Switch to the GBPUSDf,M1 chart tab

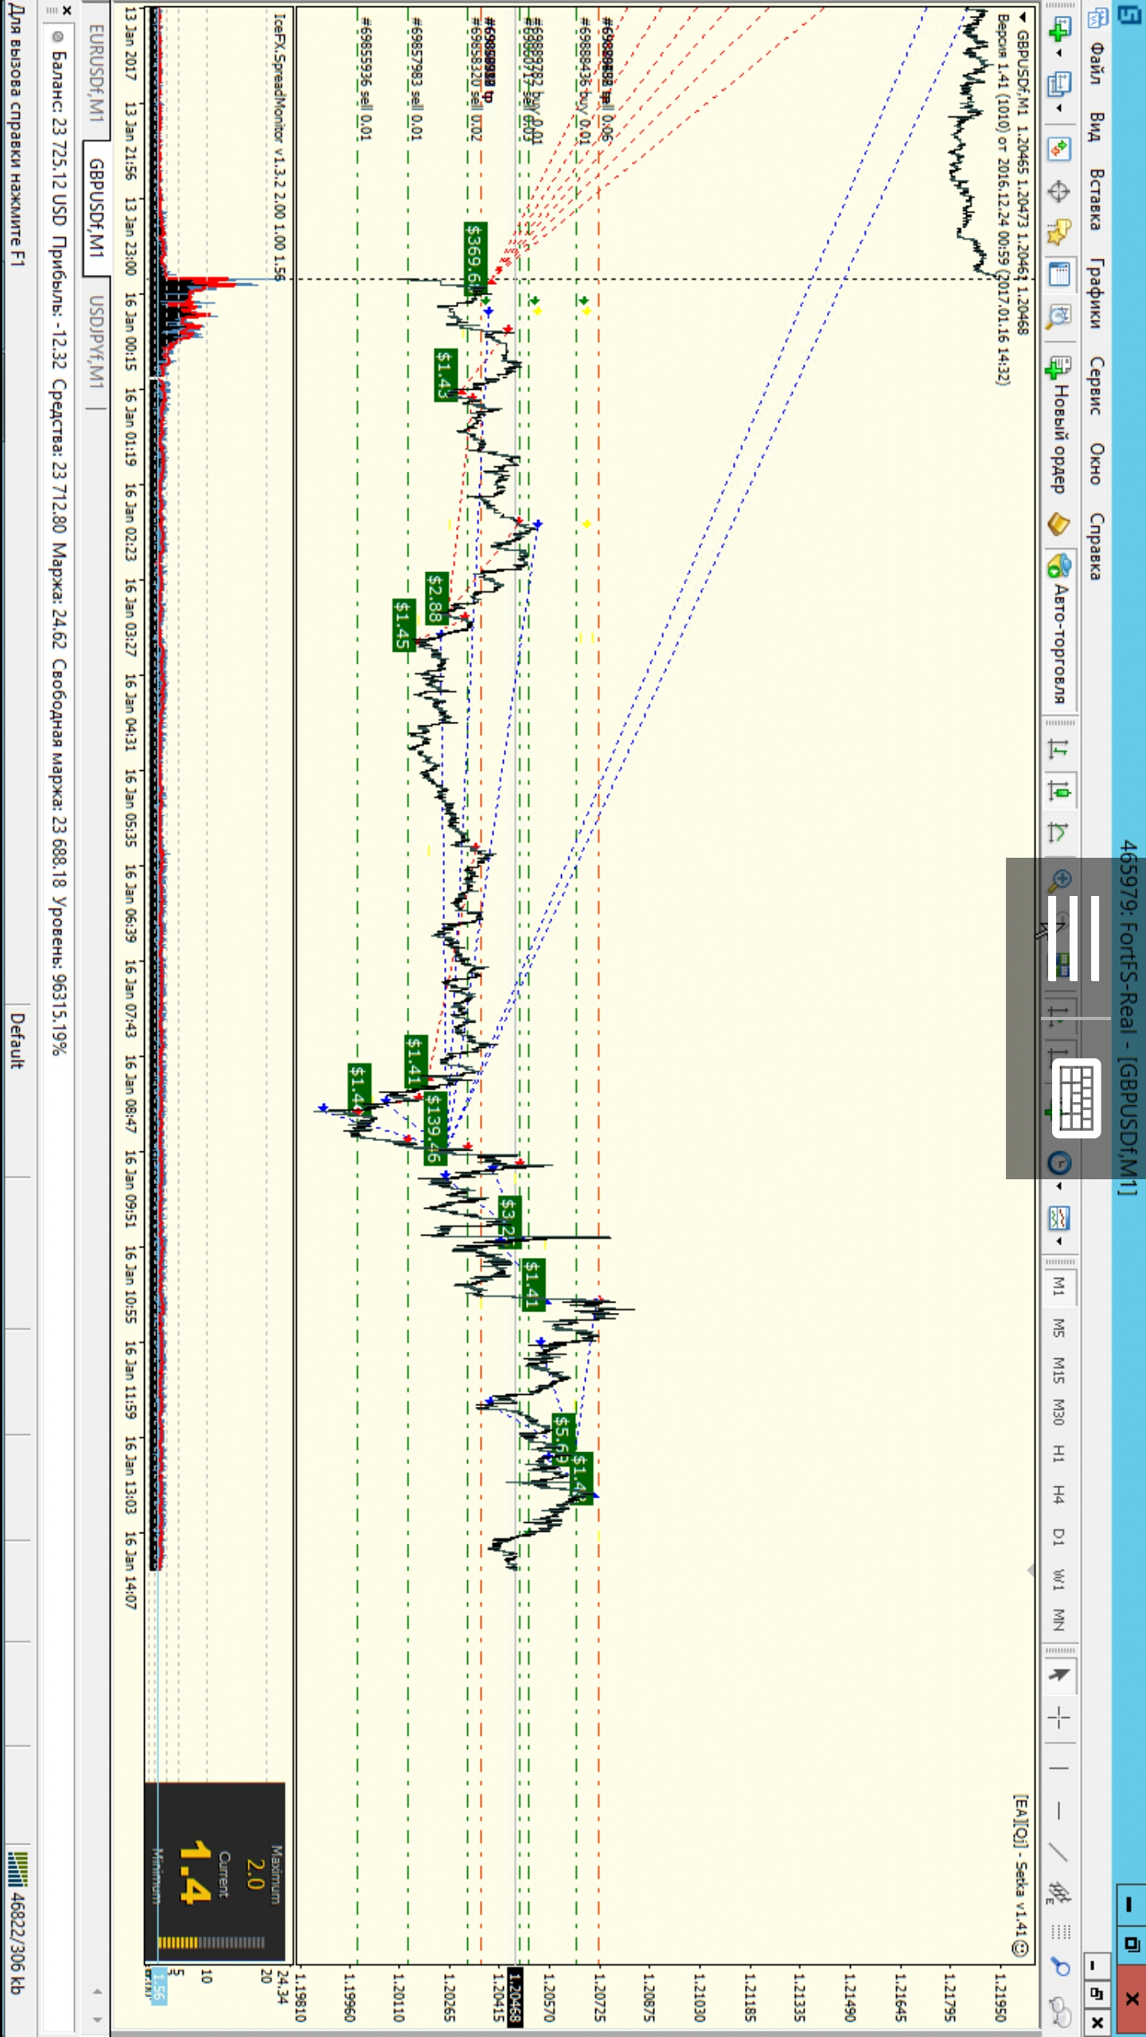pos(95,208)
